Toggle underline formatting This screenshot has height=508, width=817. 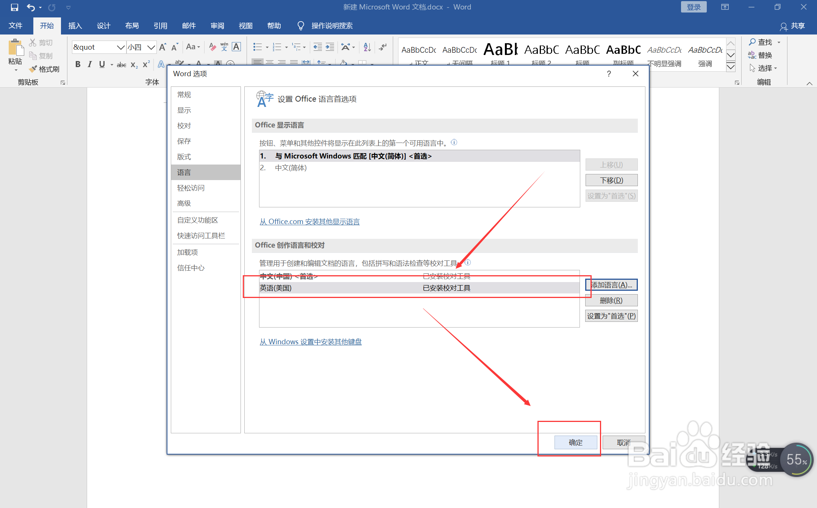(x=102, y=64)
